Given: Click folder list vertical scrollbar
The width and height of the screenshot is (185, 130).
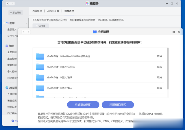Looking at the screenshot, I should [x=168, y=69].
